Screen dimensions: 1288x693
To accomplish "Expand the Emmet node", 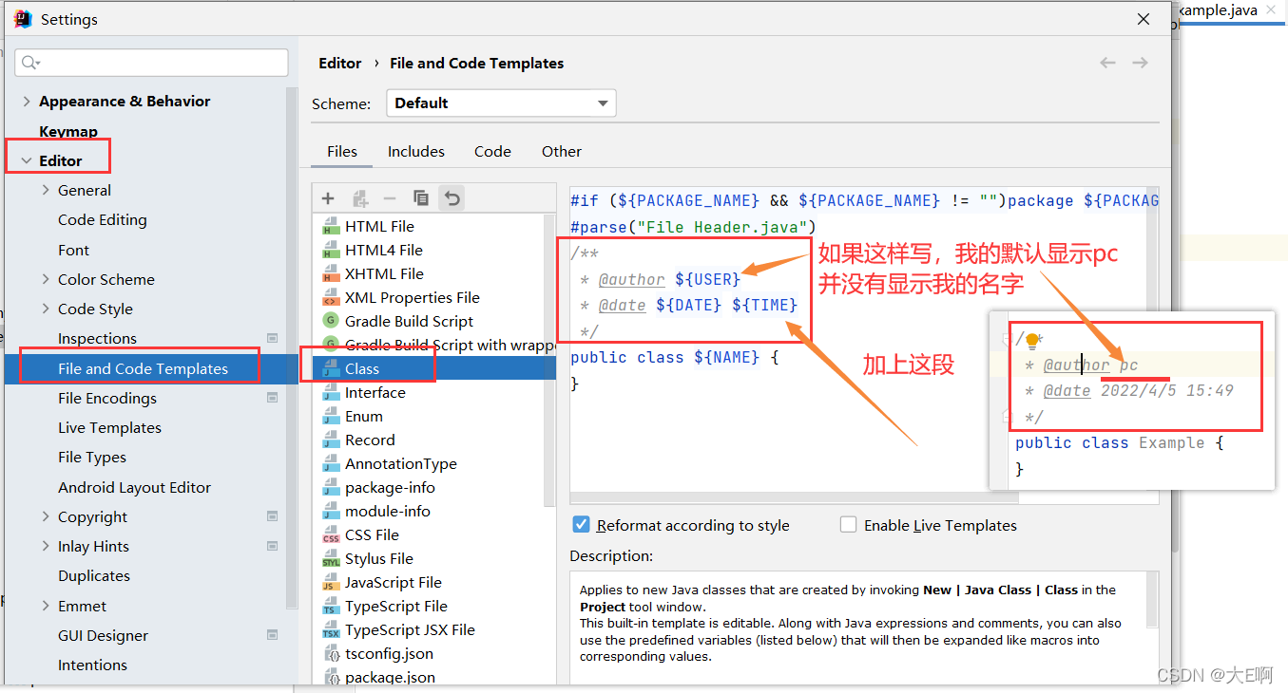I will [x=46, y=606].
